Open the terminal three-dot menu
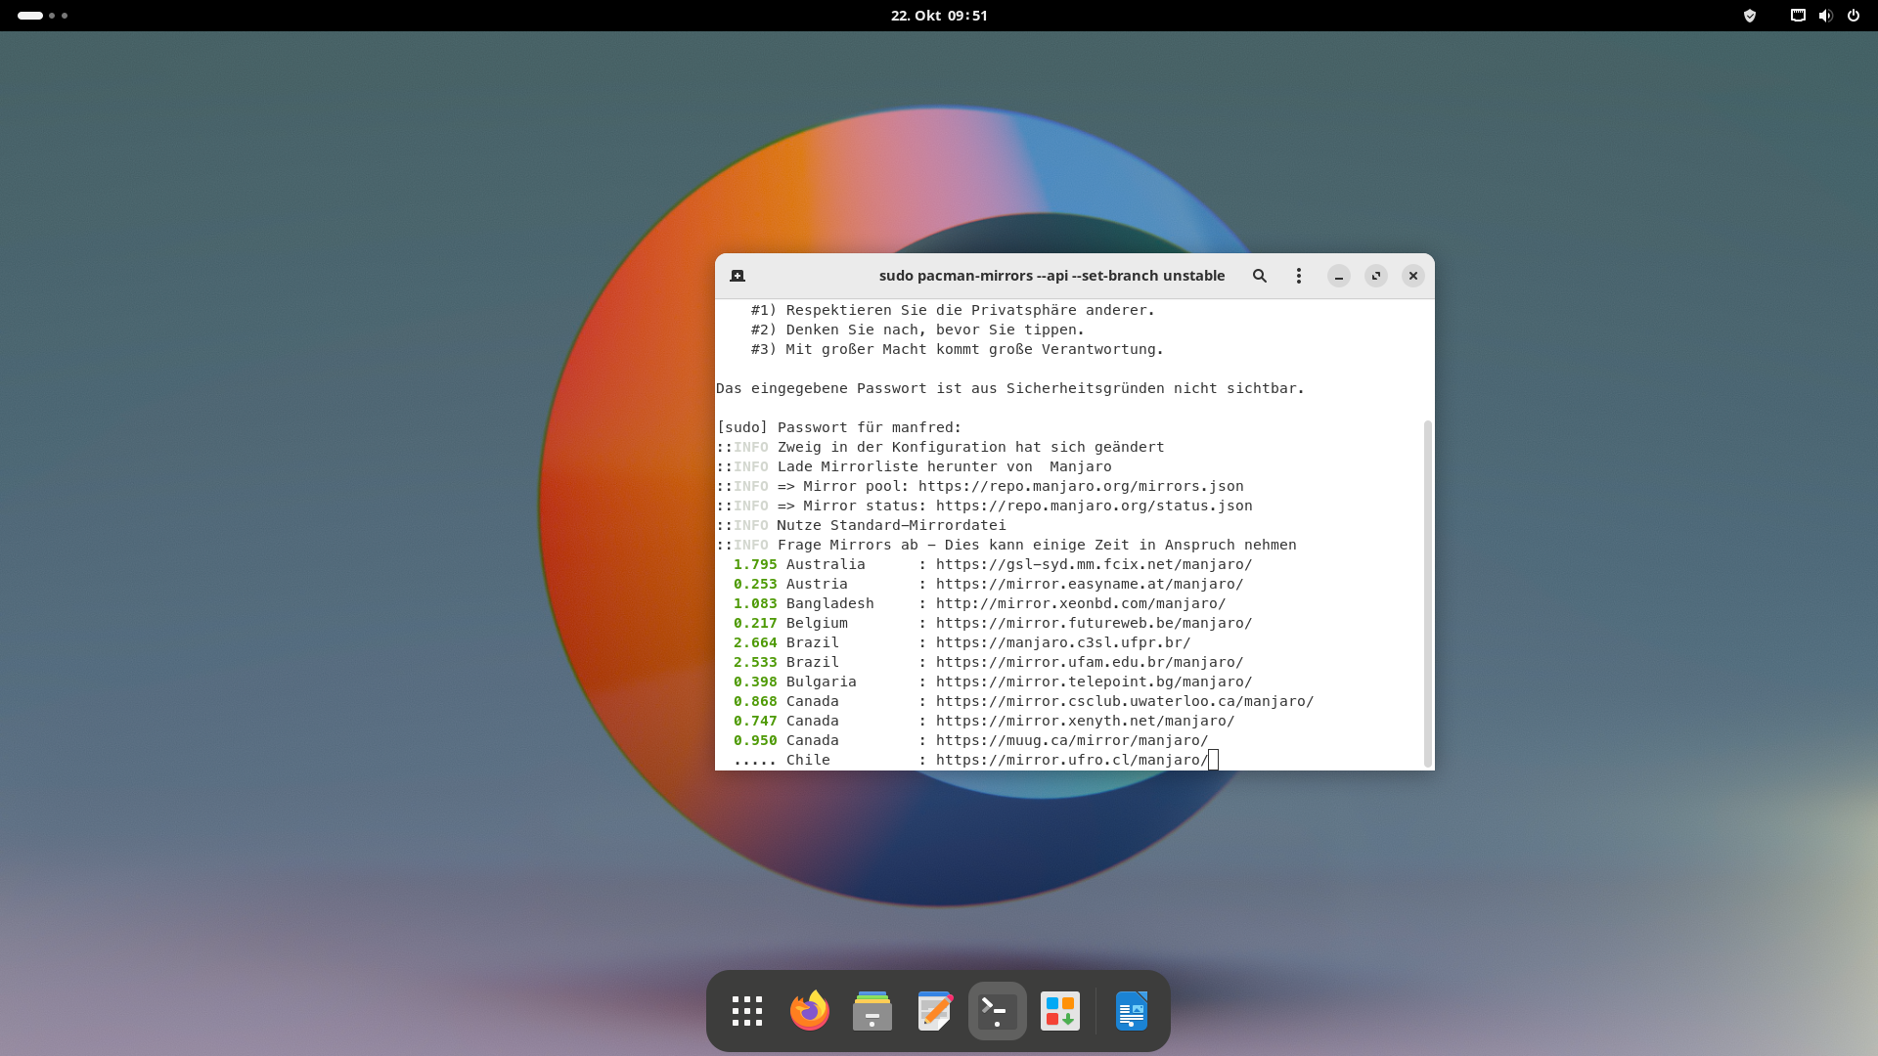This screenshot has width=1878, height=1056. point(1299,276)
